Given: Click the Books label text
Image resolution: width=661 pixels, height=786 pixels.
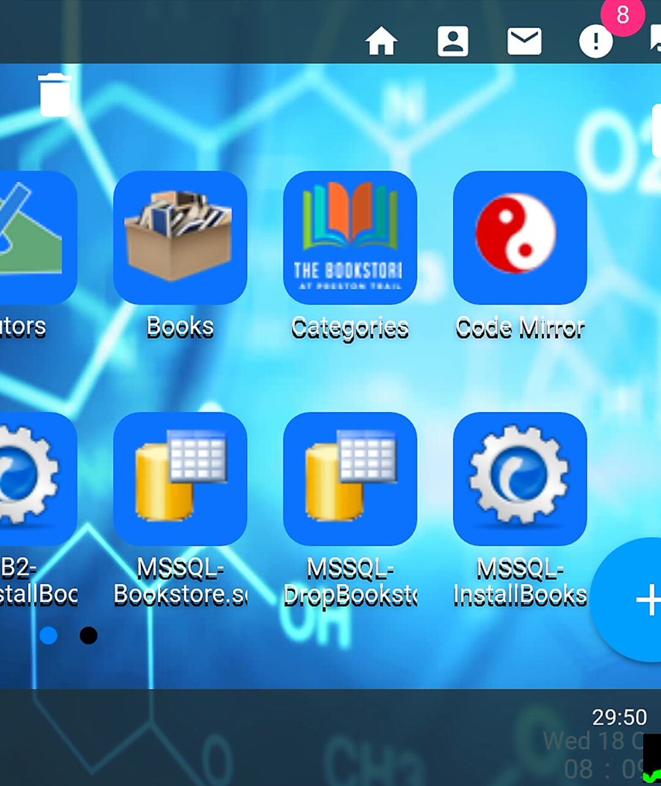Looking at the screenshot, I should point(180,326).
